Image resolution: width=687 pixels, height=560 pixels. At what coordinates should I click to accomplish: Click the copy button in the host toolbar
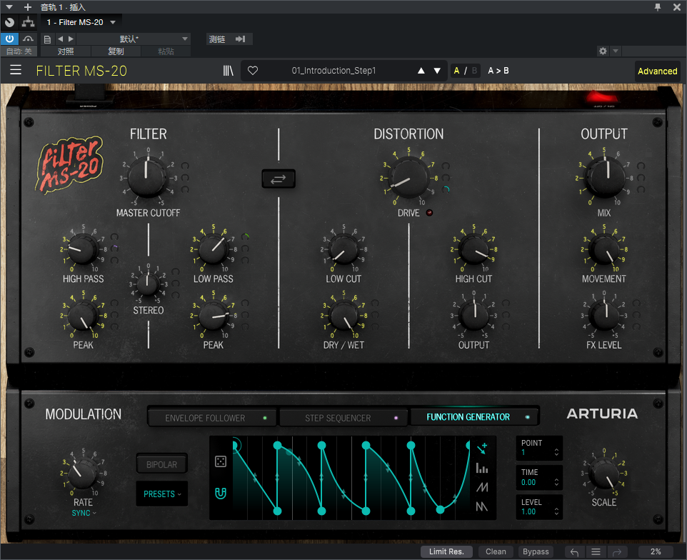click(116, 51)
